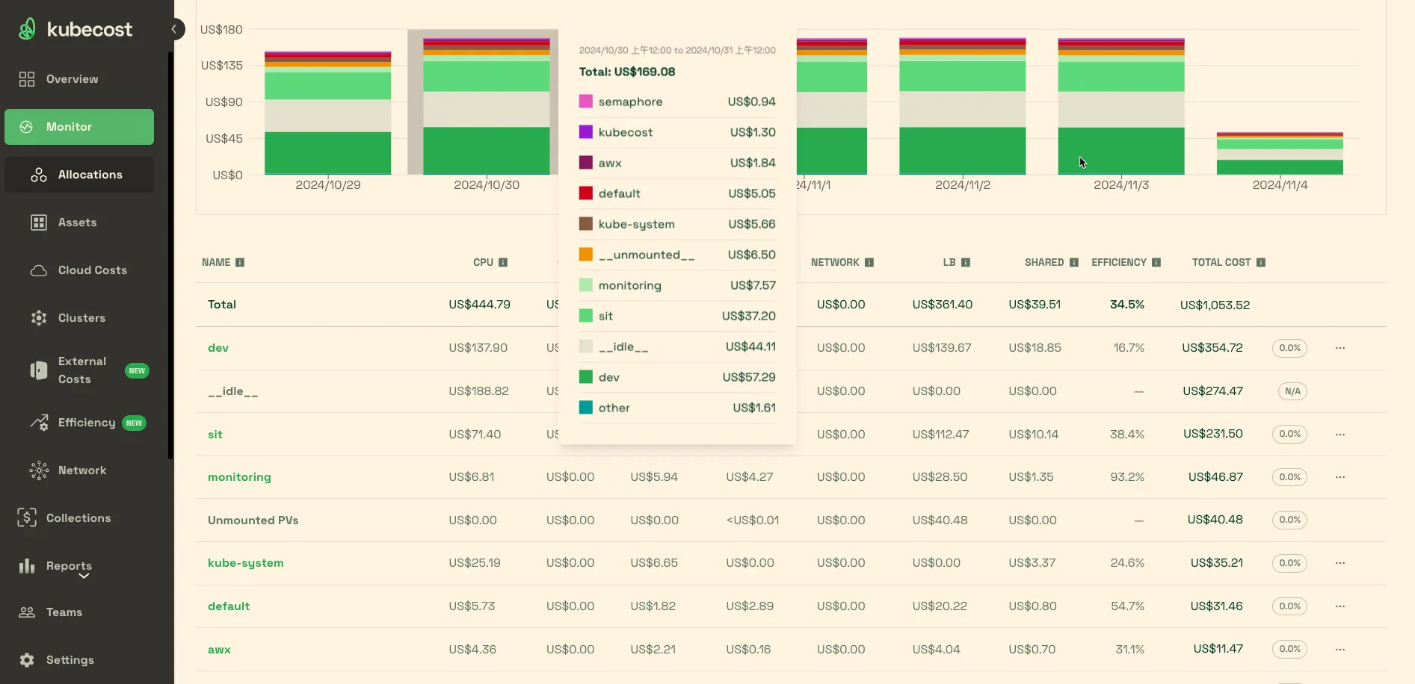This screenshot has height=684, width=1415.
Task: Click the EFFICIENCY column info icon
Action: click(1156, 263)
